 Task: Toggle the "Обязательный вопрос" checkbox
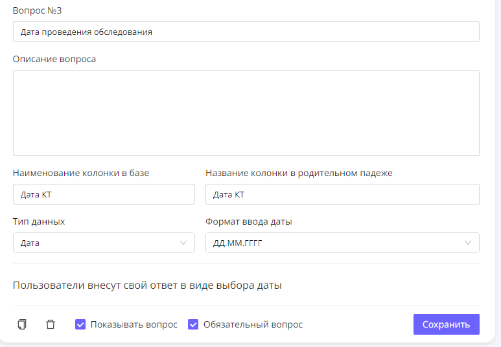(193, 324)
